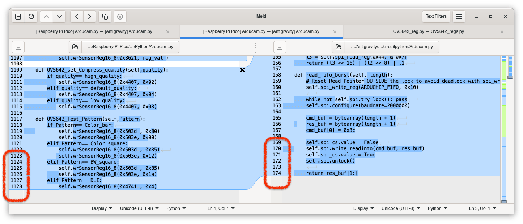Click the new comparison icon
Screen dimensions: 523x224
tap(18, 17)
